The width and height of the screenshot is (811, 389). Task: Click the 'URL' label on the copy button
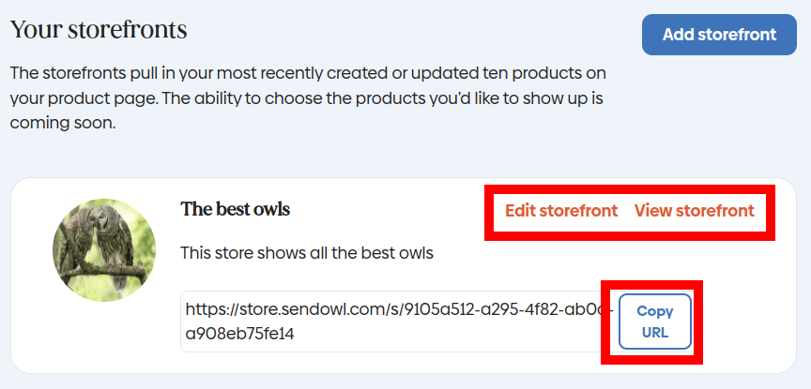point(655,333)
